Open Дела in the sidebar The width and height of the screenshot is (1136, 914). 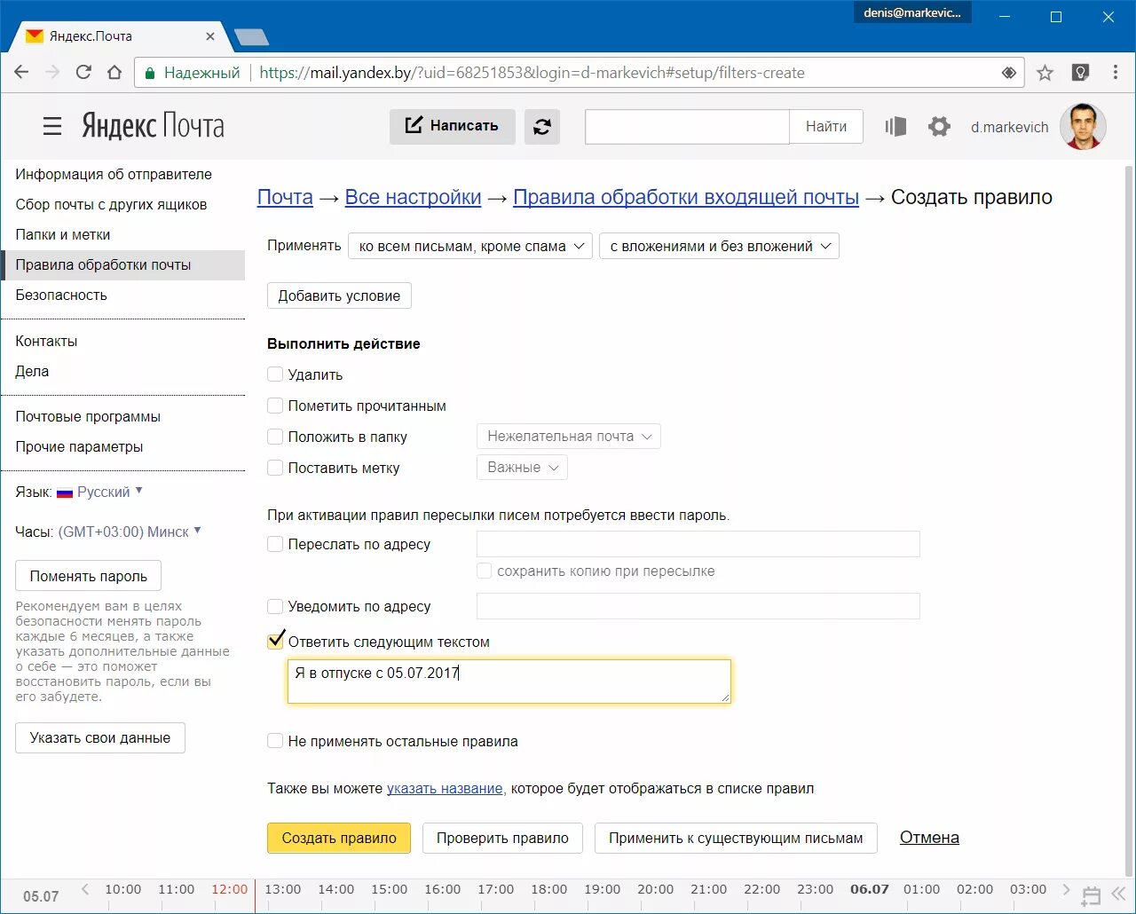(x=32, y=371)
